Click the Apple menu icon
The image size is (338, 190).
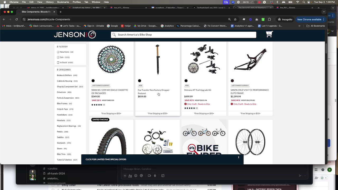pos(4,2)
